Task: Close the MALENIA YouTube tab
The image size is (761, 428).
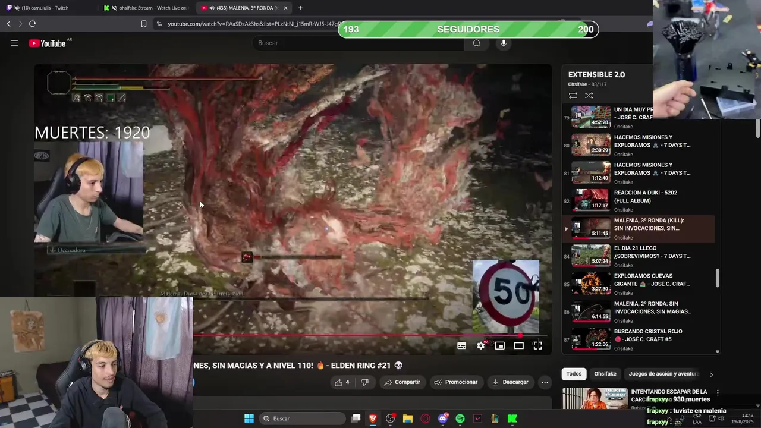Action: click(x=286, y=8)
